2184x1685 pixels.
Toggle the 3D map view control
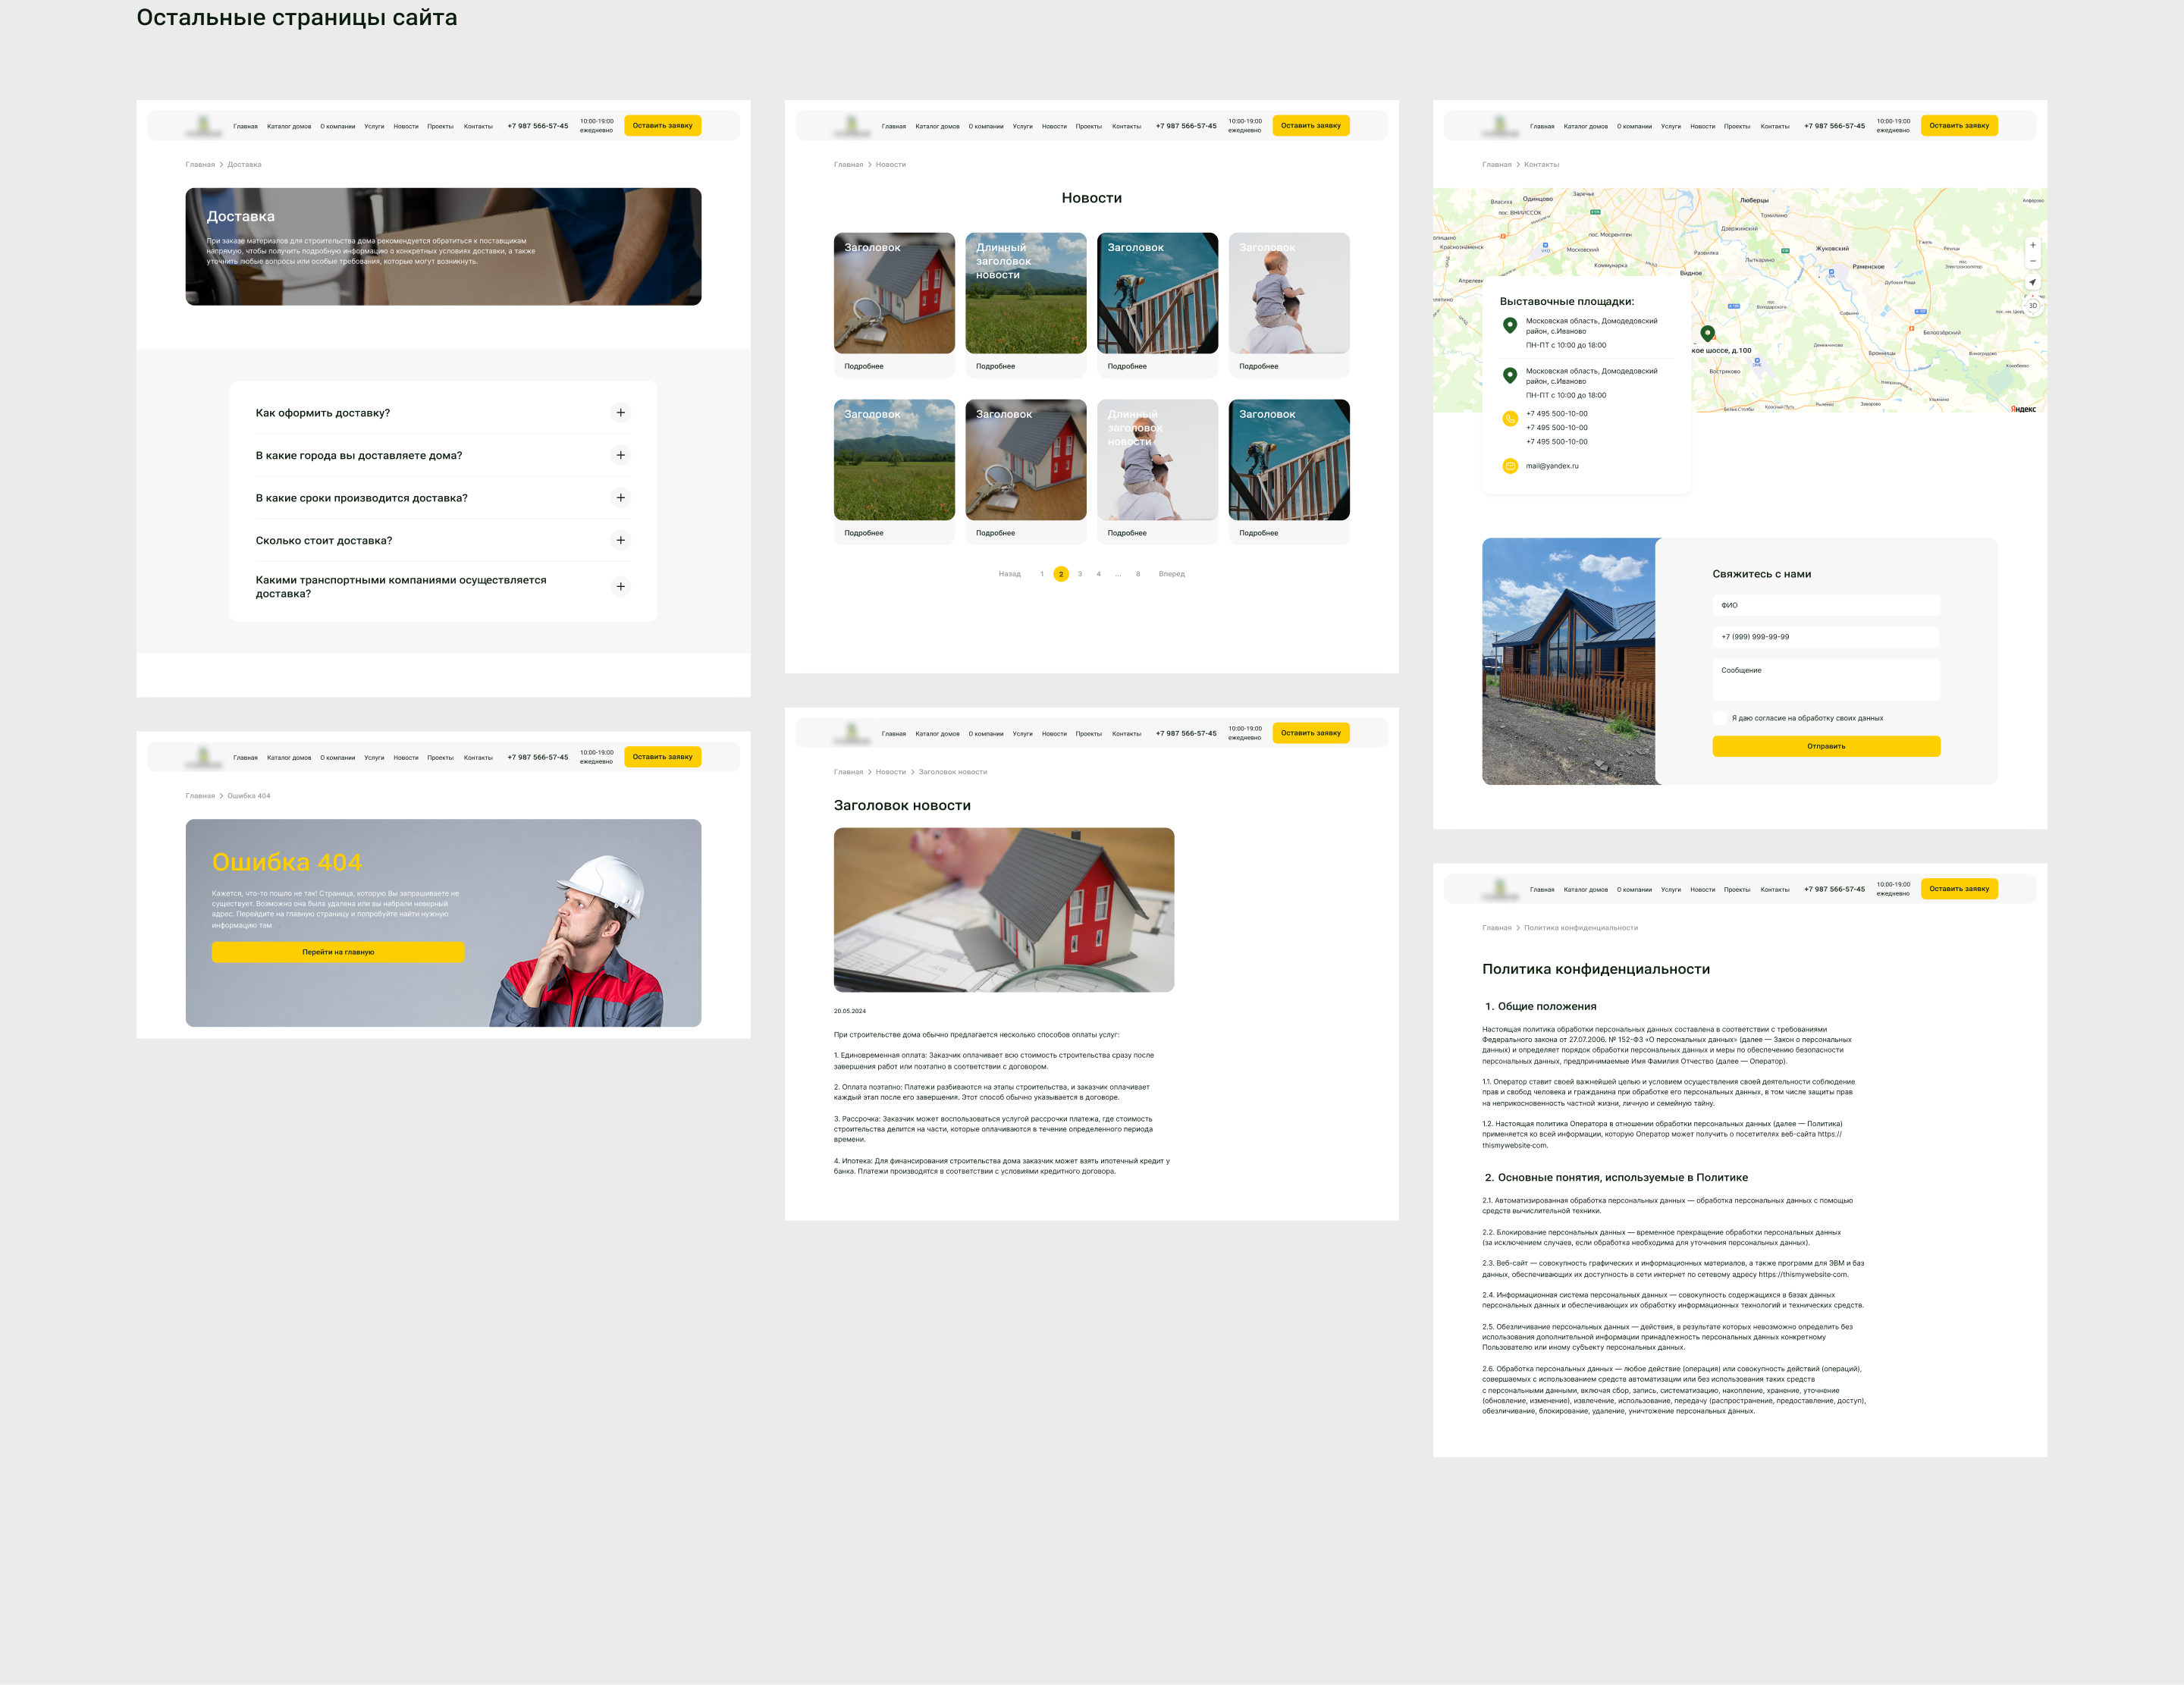tap(2032, 306)
